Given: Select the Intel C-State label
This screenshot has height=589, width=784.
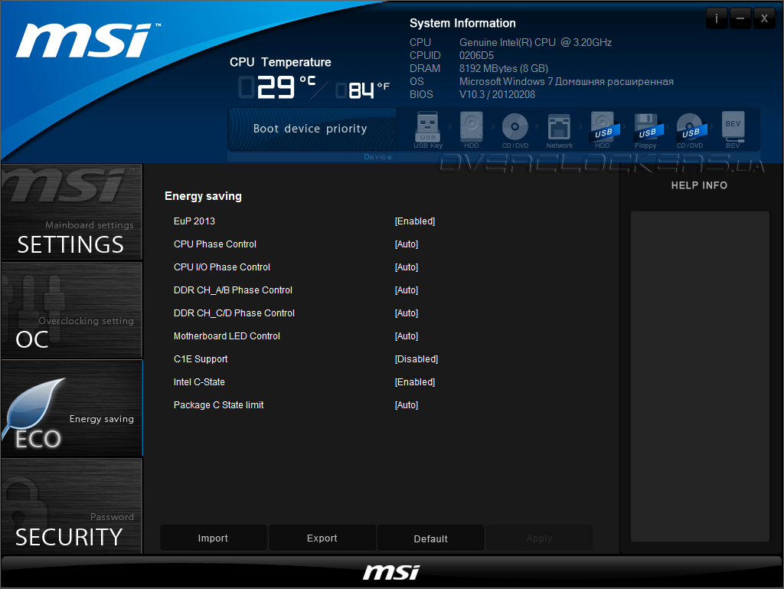Looking at the screenshot, I should 200,382.
